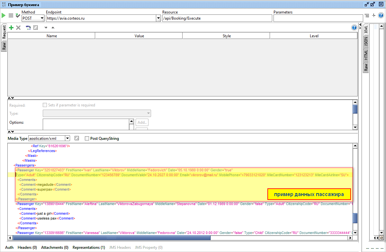Screen dimensions: 386x252
Task: Click the URL parameter extraction icon
Action: pyautogui.click(x=28, y=28)
